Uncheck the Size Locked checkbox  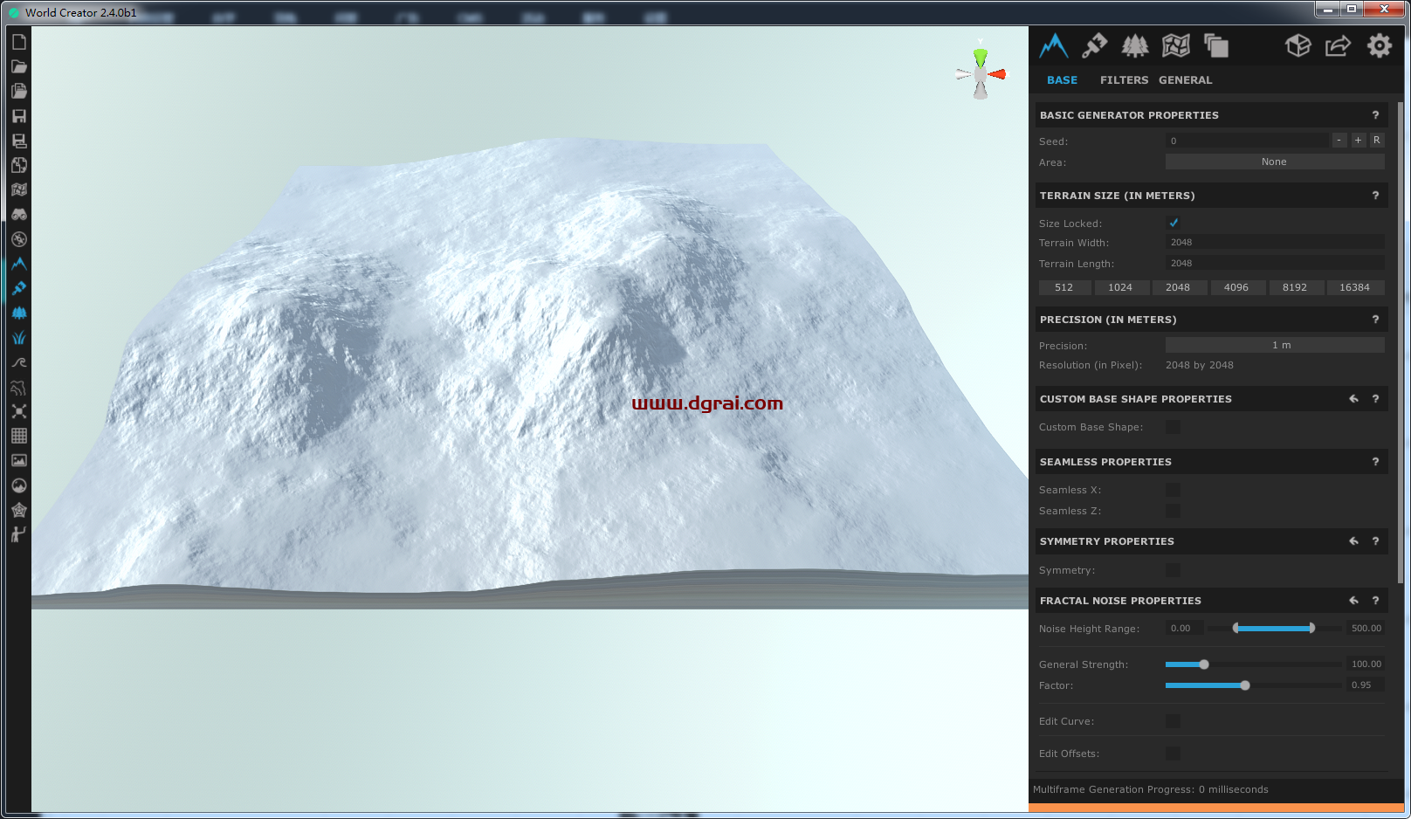point(1174,223)
